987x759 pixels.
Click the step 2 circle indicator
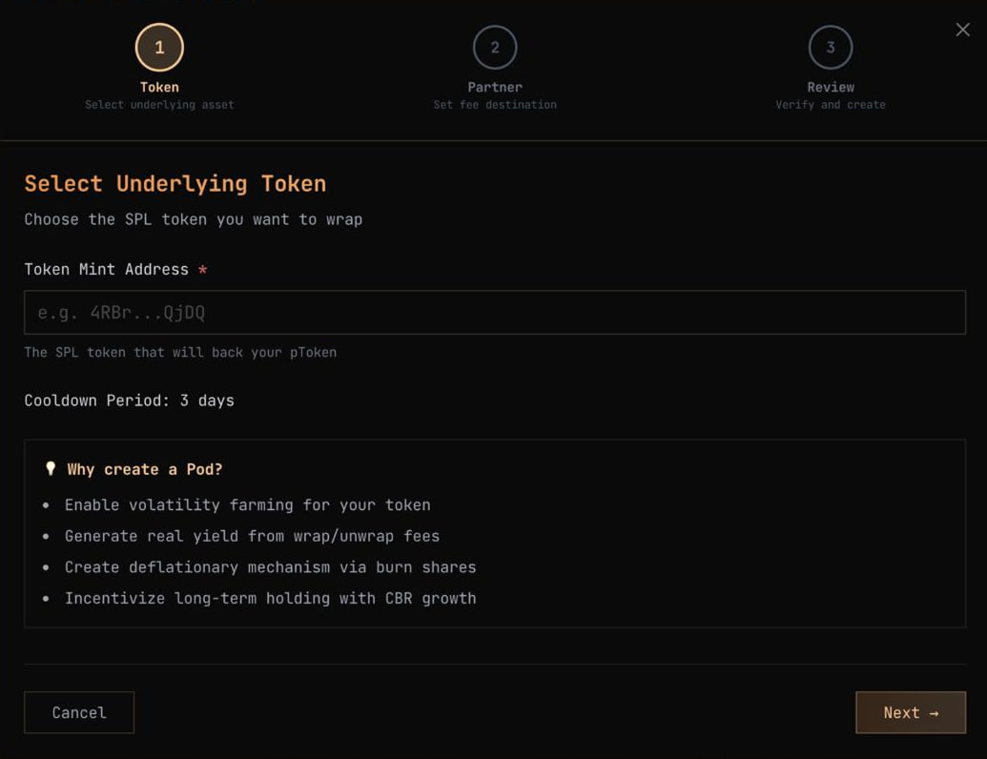click(x=495, y=48)
